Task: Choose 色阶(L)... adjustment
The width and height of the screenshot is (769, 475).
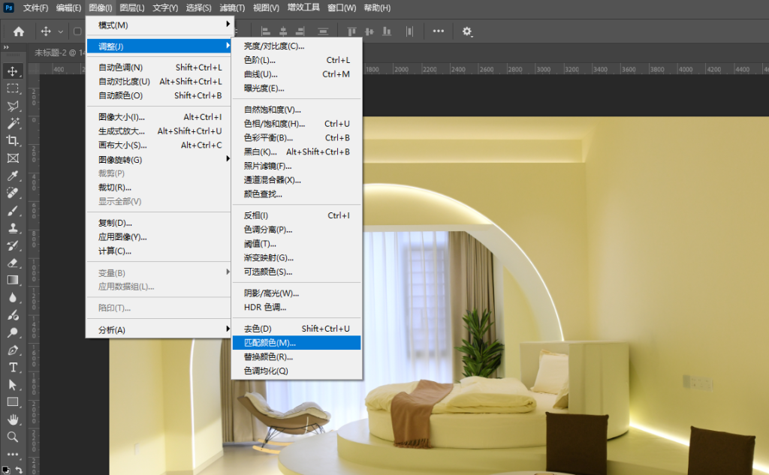Action: click(297, 60)
